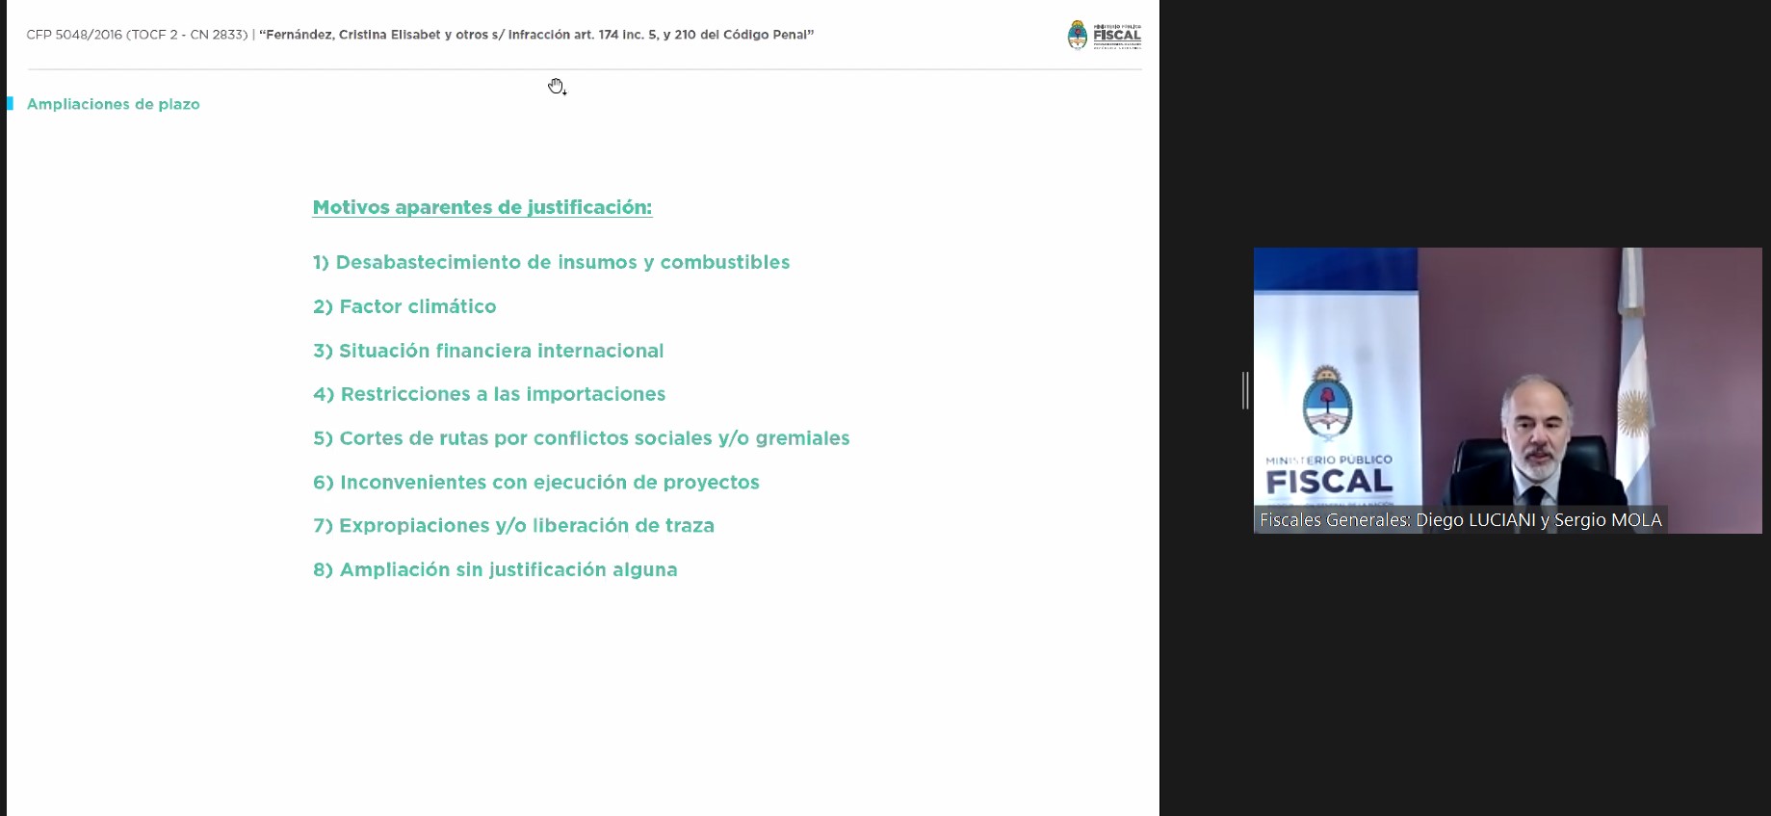
Task: Click the CFP 5048/2016 case number text
Action: pyautogui.click(x=137, y=35)
